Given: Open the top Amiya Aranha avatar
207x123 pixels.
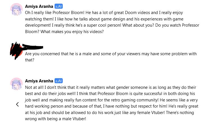Looking at the screenshot, I should [x=17, y=10].
